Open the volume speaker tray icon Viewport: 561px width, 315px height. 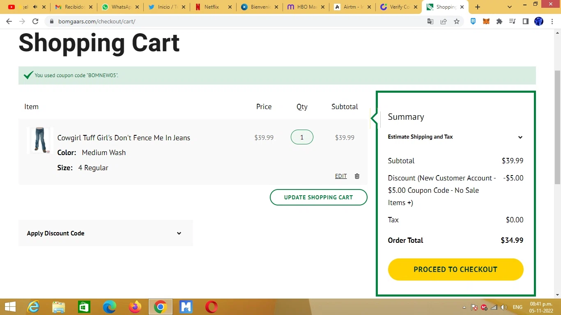[504, 307]
